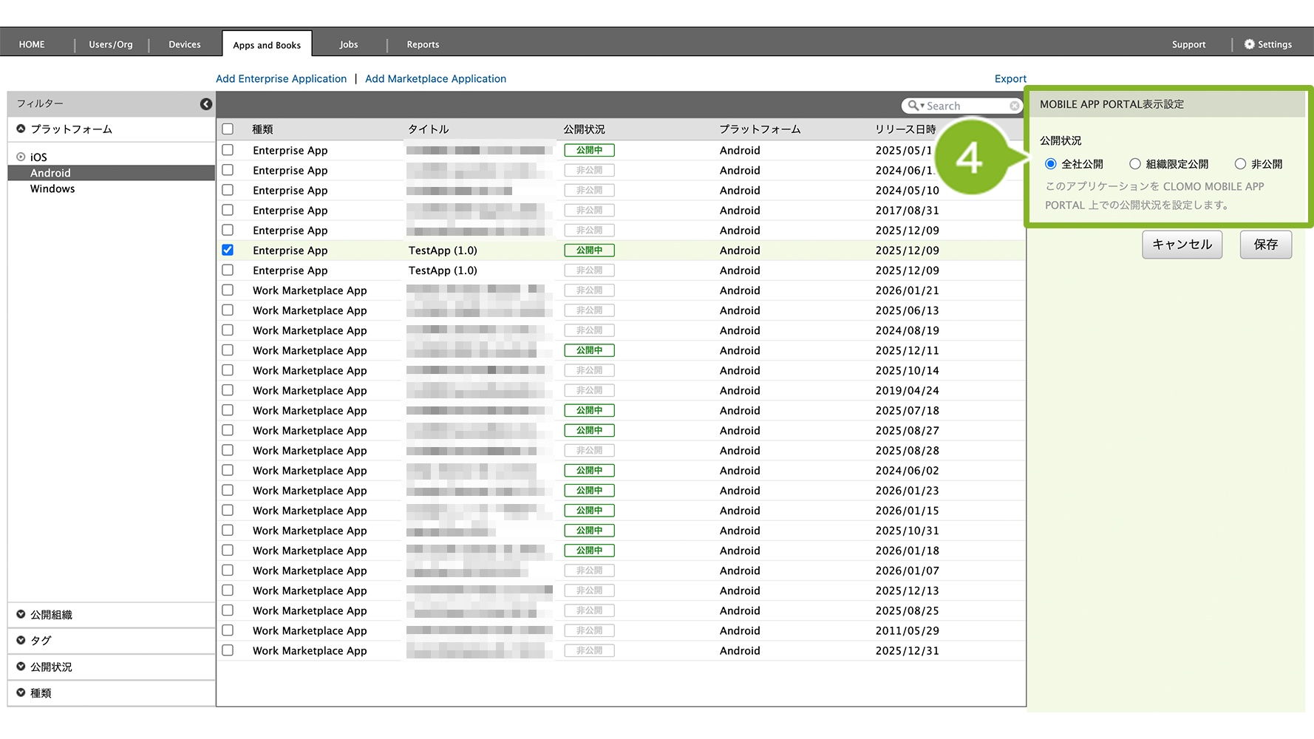Click the 公開中 badge in first row
1314x739 pixels.
click(589, 151)
